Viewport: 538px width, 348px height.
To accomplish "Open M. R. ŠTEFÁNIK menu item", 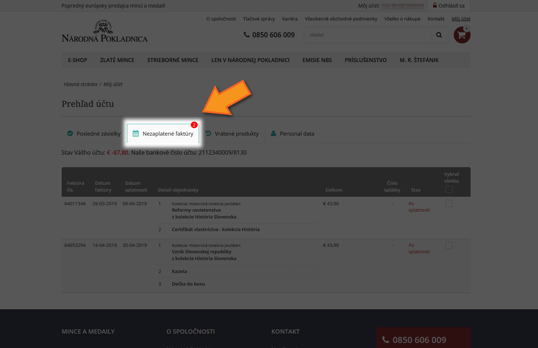I will 419,60.
